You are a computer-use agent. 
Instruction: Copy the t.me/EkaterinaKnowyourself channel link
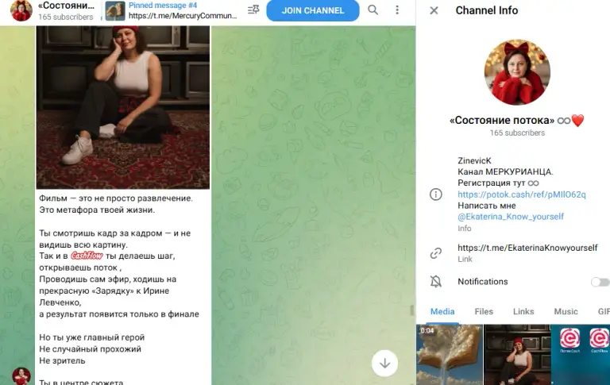pos(527,248)
